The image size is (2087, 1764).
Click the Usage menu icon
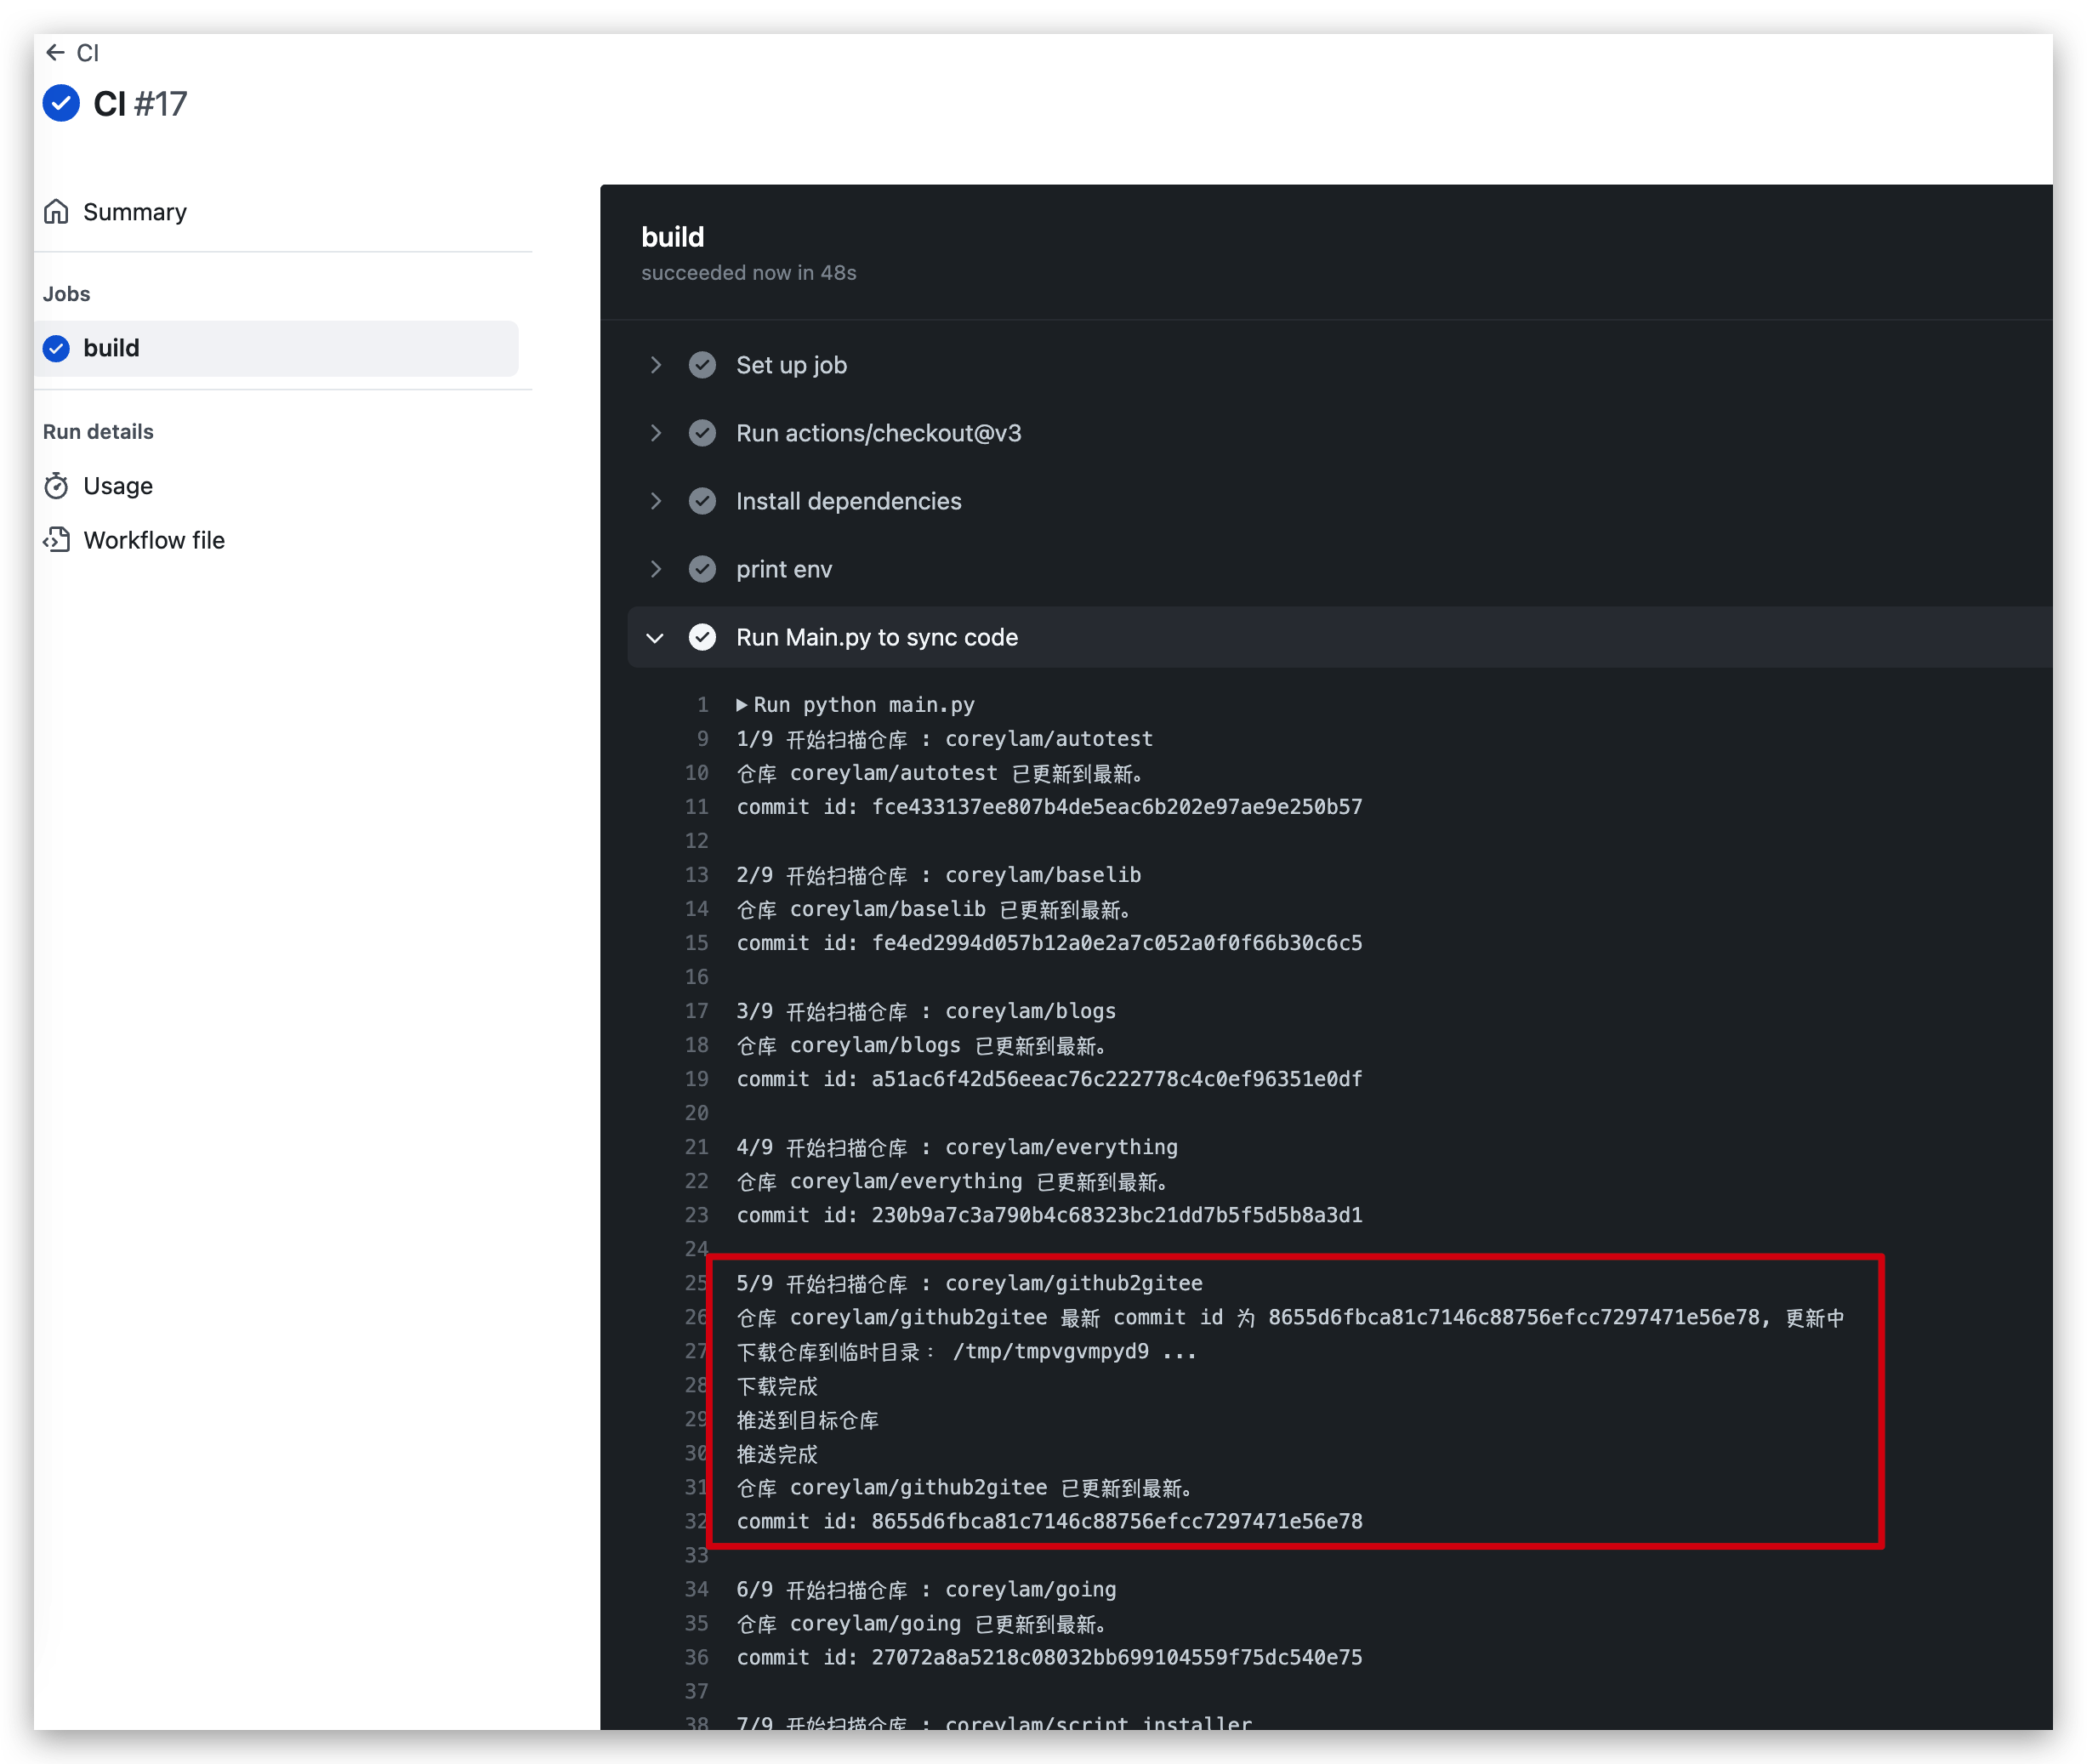pos(58,485)
